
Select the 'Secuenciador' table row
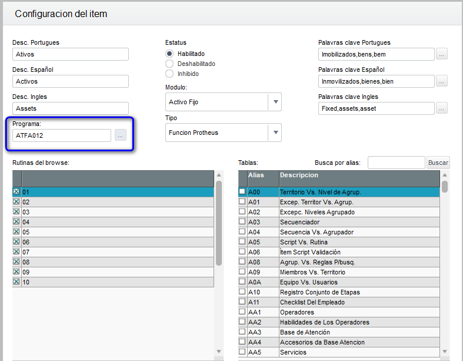tap(339, 222)
